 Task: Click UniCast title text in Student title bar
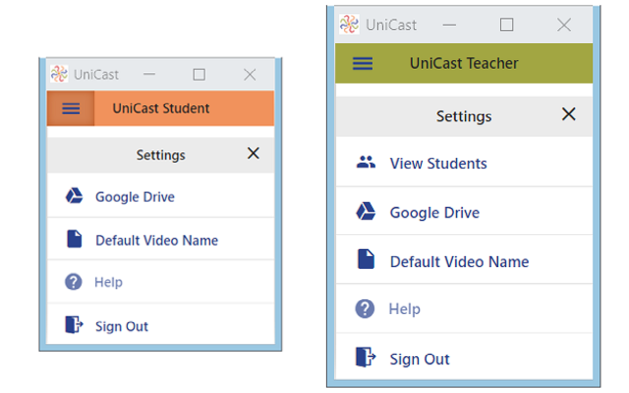pyautogui.click(x=96, y=75)
